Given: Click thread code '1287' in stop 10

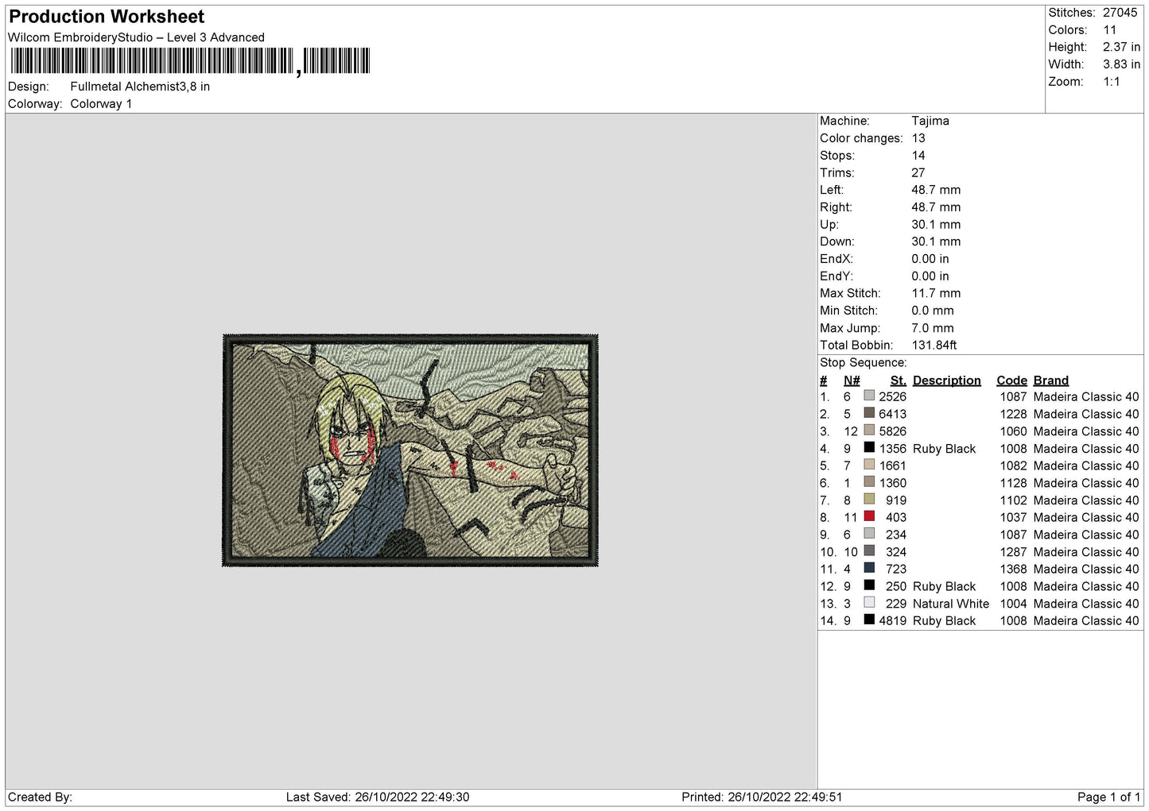Looking at the screenshot, I should pyautogui.click(x=1013, y=552).
